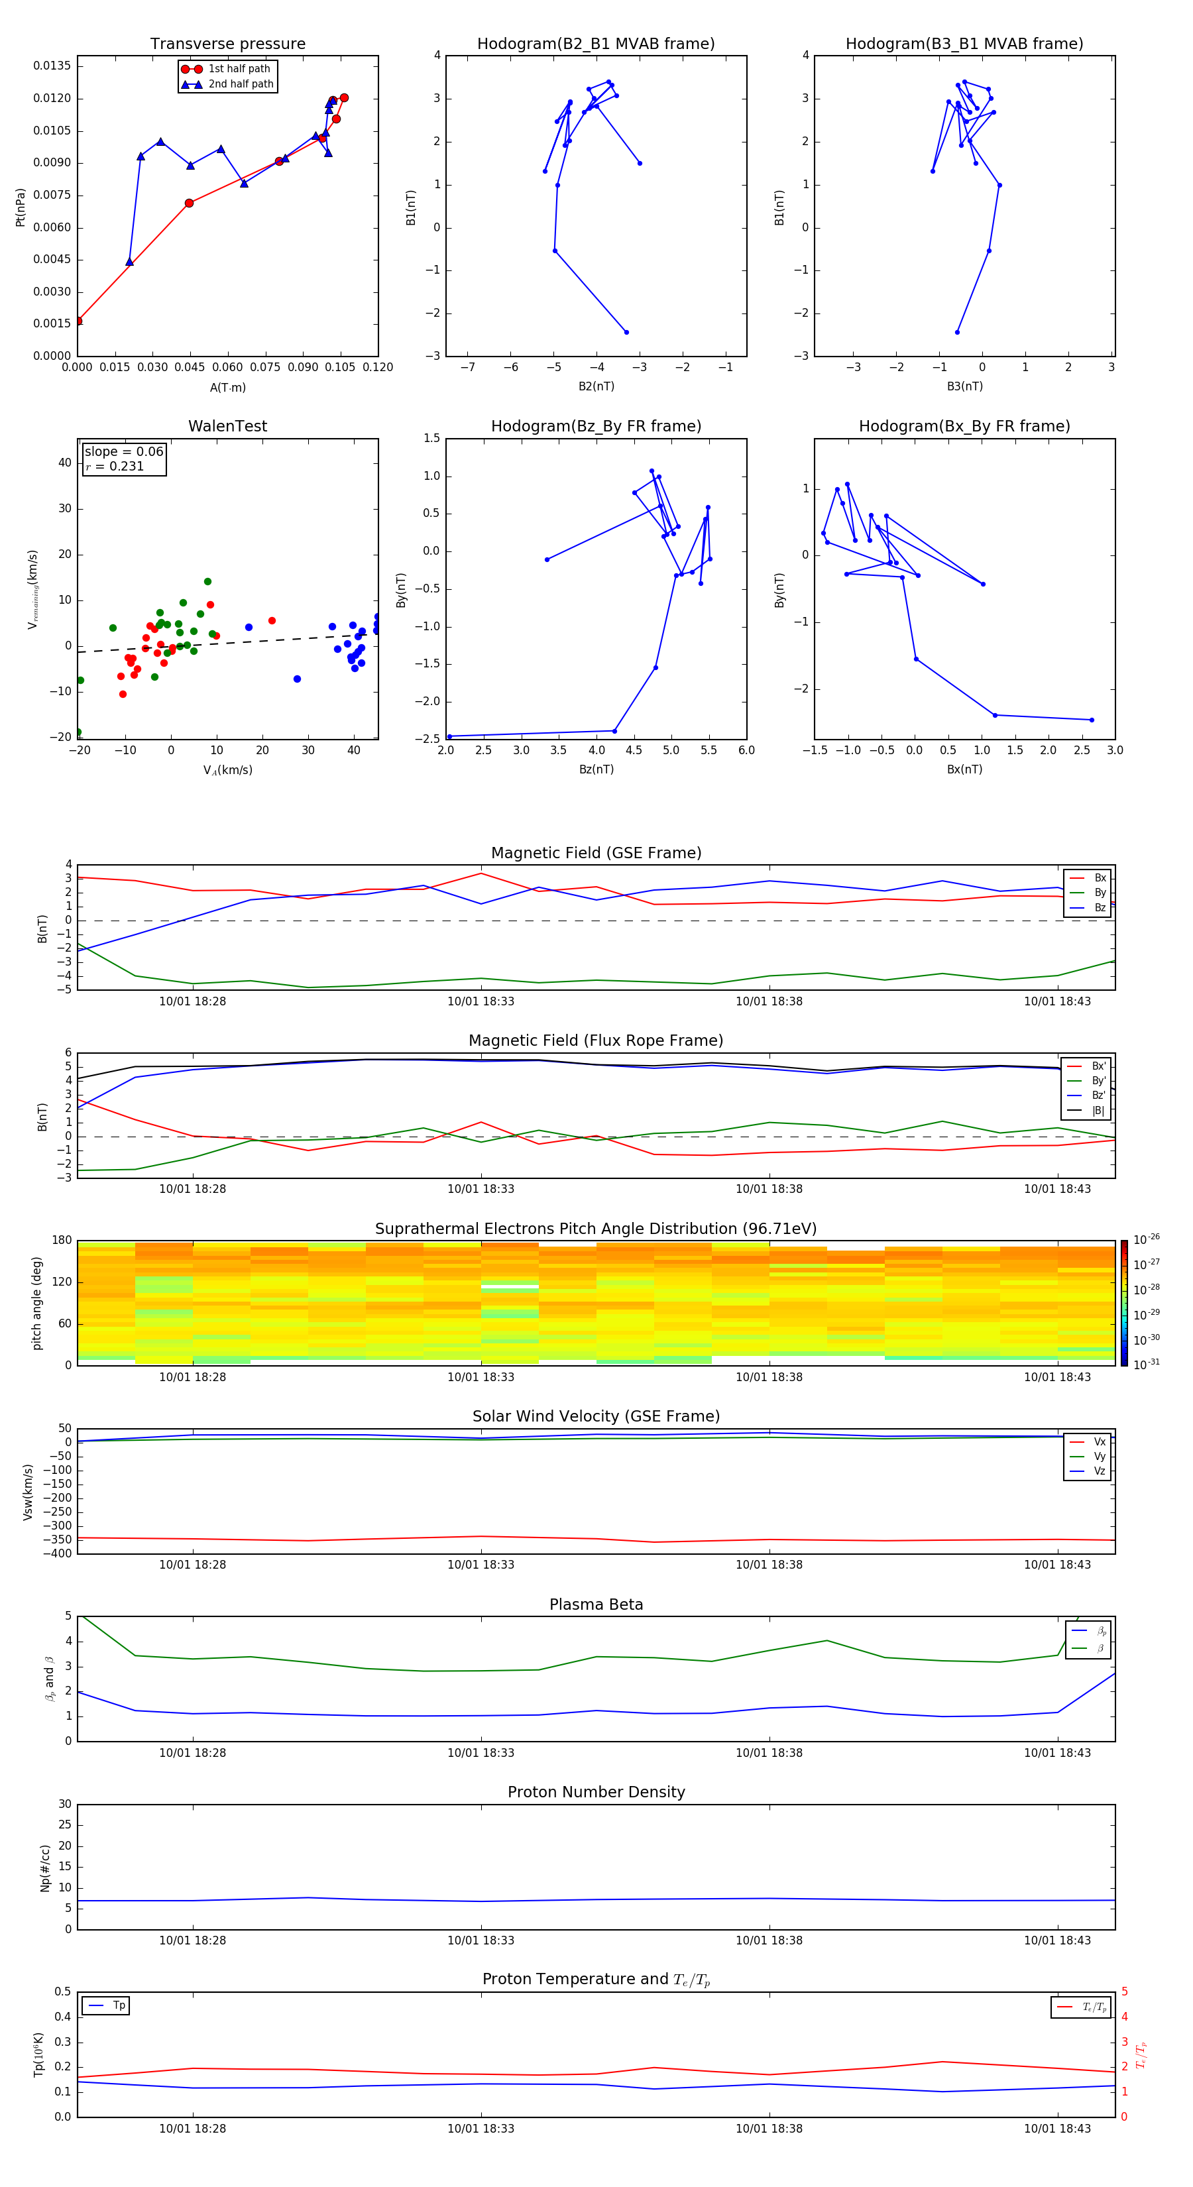Click the 'slope = 0.06' annotation
The image size is (1193, 2187).
[124, 452]
